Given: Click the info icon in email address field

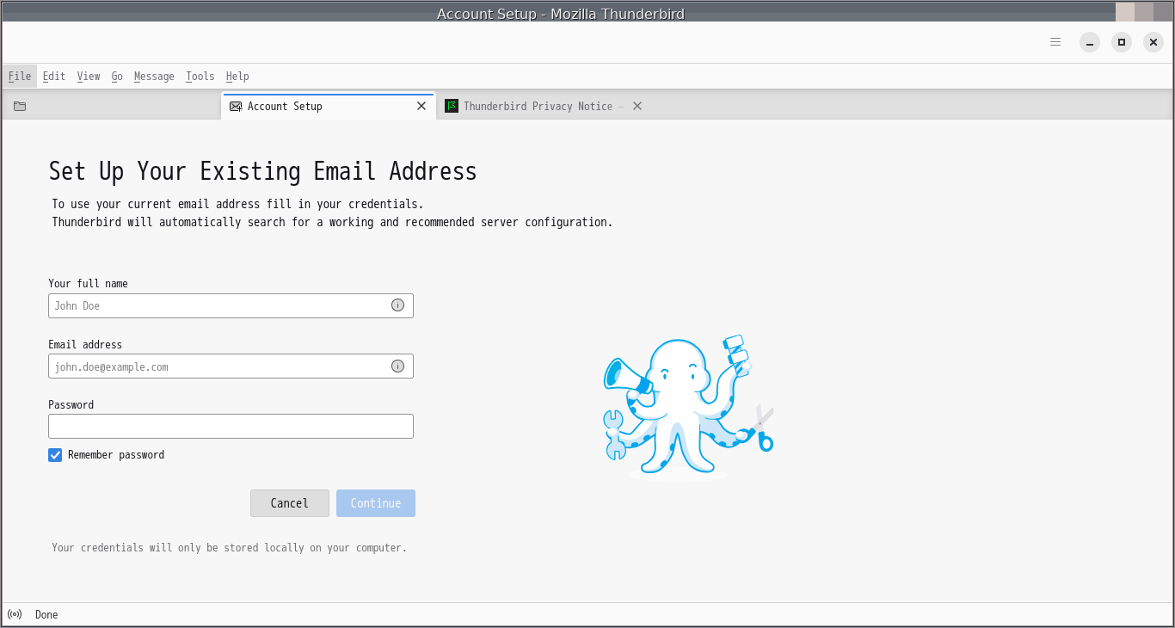Looking at the screenshot, I should tap(397, 366).
